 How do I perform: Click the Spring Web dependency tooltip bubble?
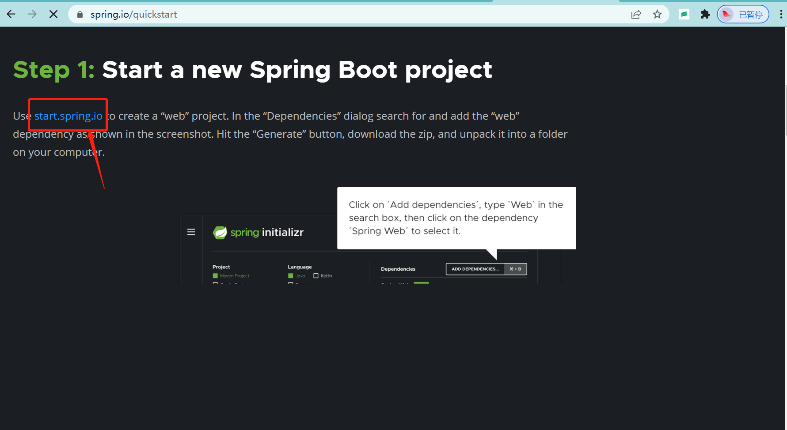(456, 217)
